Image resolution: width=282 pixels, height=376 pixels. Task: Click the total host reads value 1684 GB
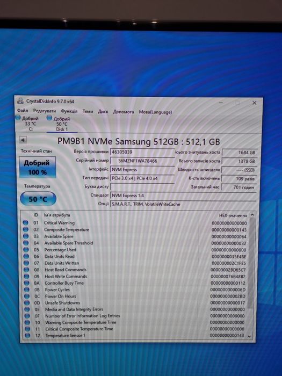click(240, 153)
